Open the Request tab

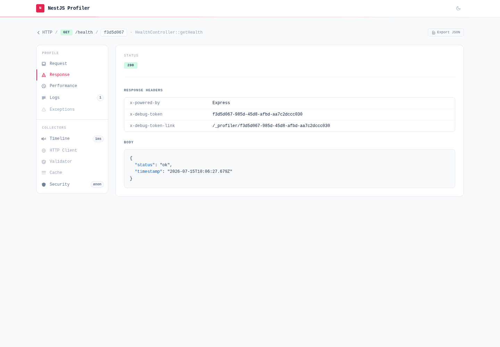pyautogui.click(x=72, y=64)
